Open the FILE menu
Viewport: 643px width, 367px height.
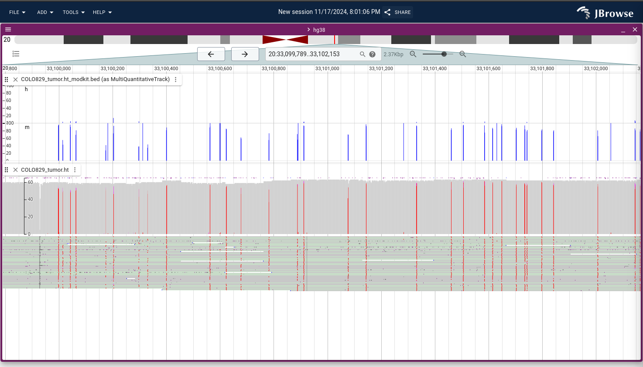pyautogui.click(x=17, y=12)
